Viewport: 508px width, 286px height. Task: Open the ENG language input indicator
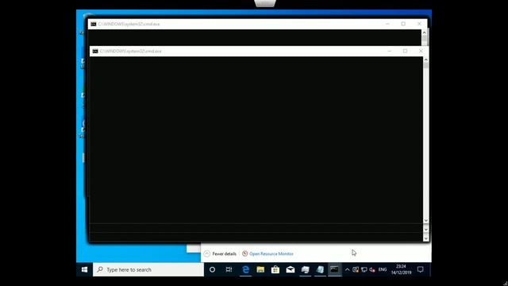tap(383, 269)
